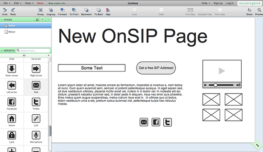Open the View menu
Viewport: 263px width, 152px height.
click(29, 3)
